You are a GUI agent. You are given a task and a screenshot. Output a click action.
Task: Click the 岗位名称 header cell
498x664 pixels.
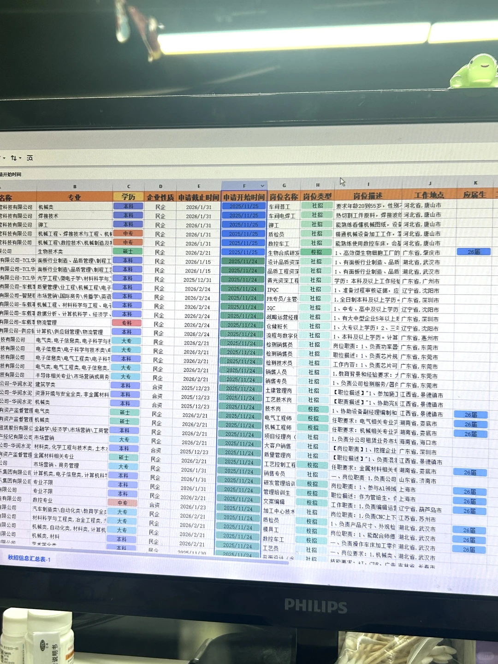coord(284,196)
